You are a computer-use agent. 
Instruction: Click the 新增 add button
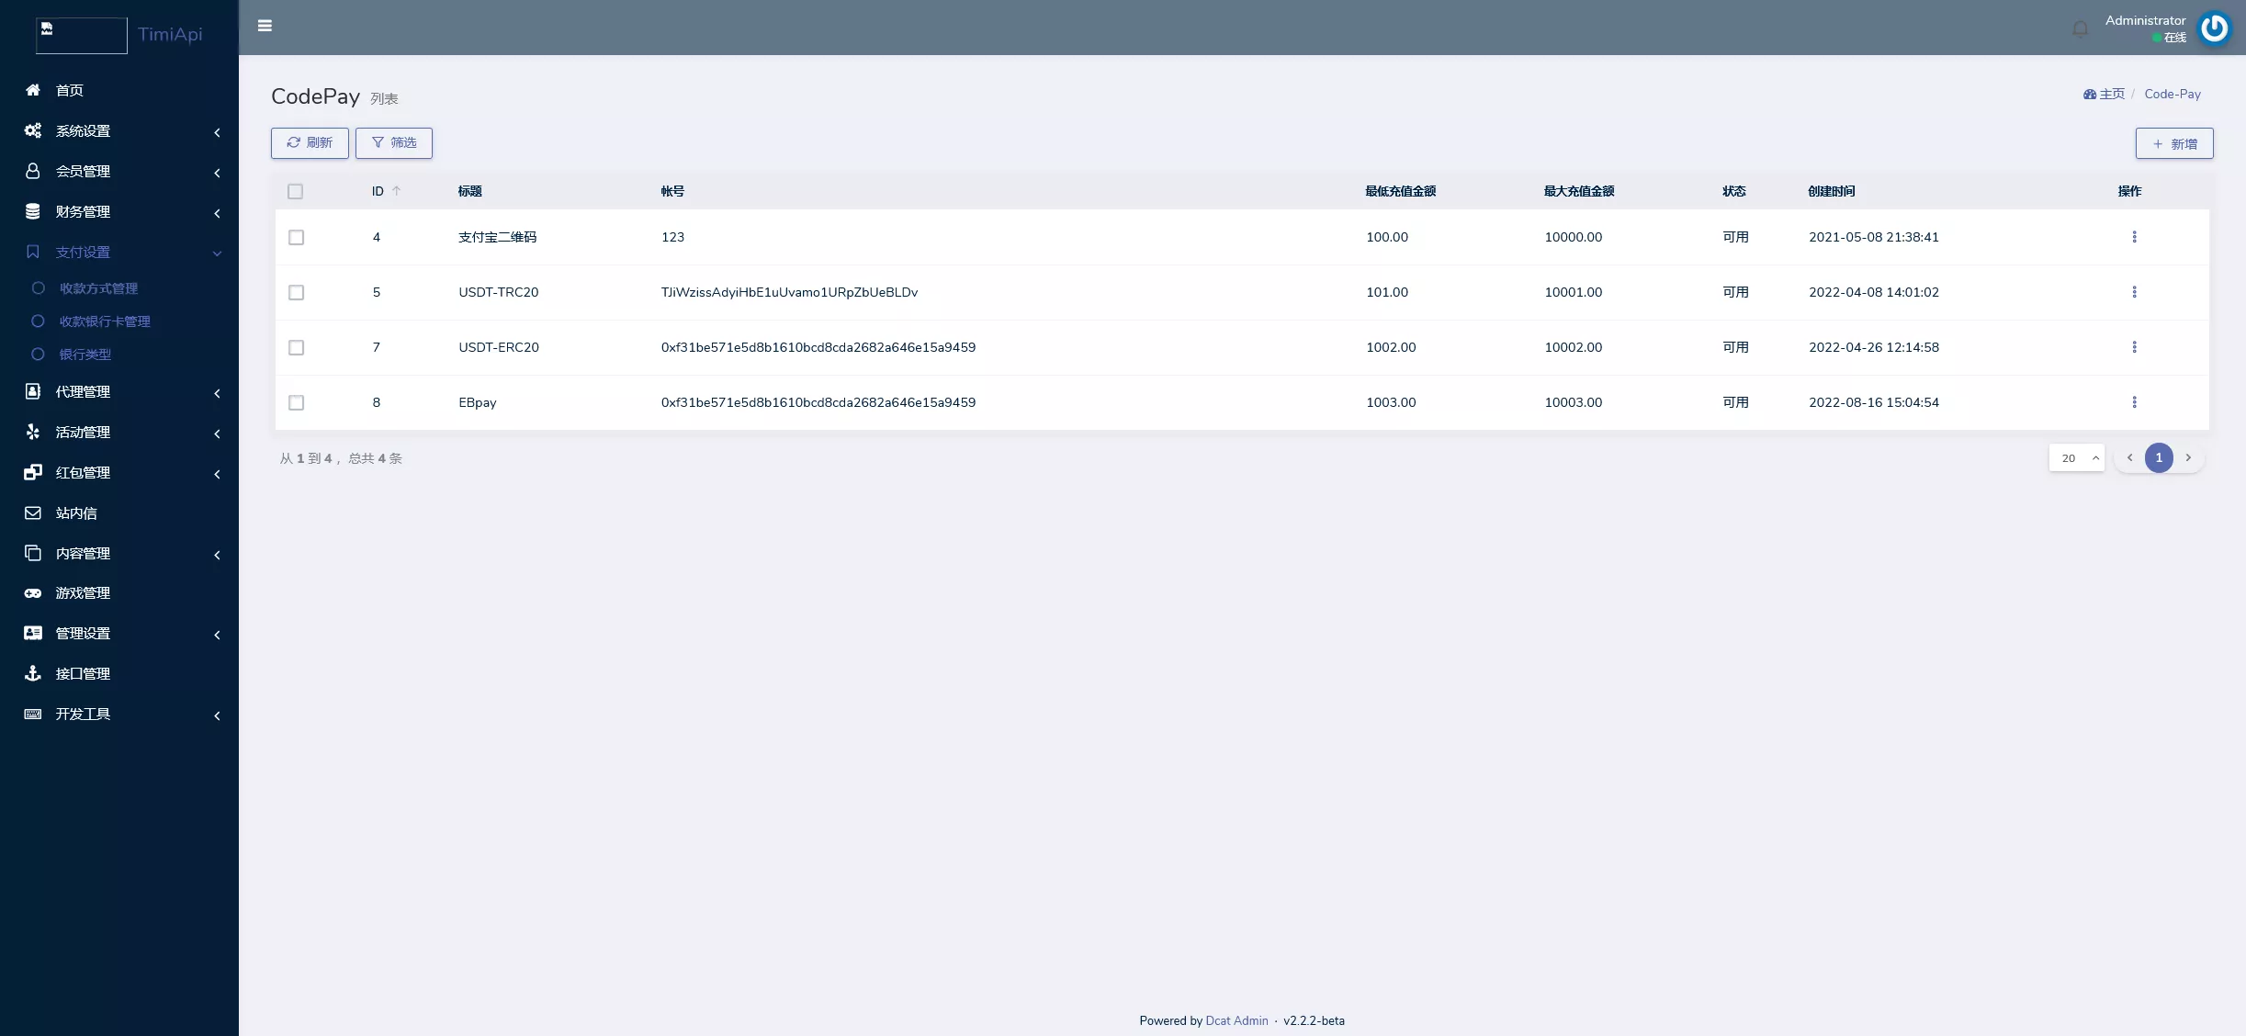pyautogui.click(x=2173, y=144)
